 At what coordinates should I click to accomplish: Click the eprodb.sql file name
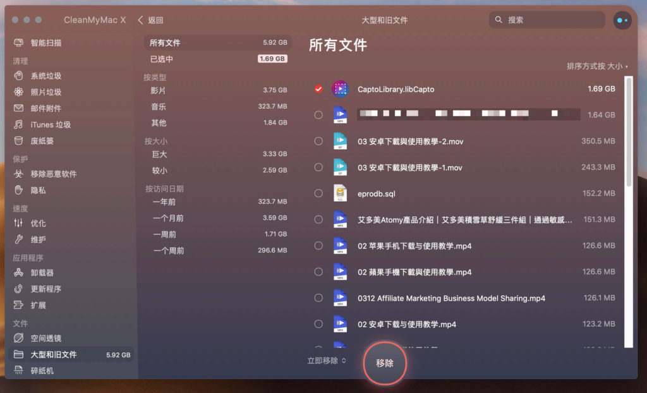click(x=377, y=193)
